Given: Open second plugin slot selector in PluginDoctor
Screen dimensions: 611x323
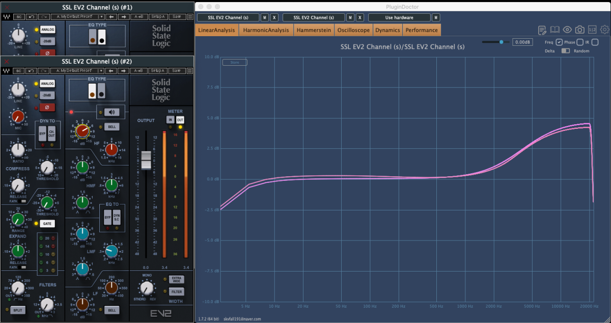Looking at the screenshot, I should 314,17.
